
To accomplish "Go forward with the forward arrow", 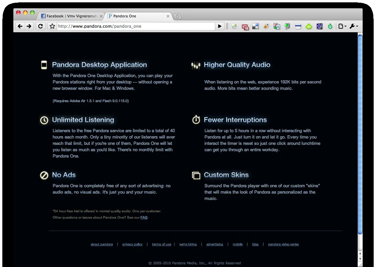I will (x=29, y=26).
